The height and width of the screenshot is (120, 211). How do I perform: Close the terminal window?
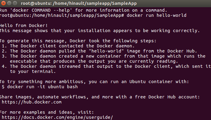click(x=4, y=4)
